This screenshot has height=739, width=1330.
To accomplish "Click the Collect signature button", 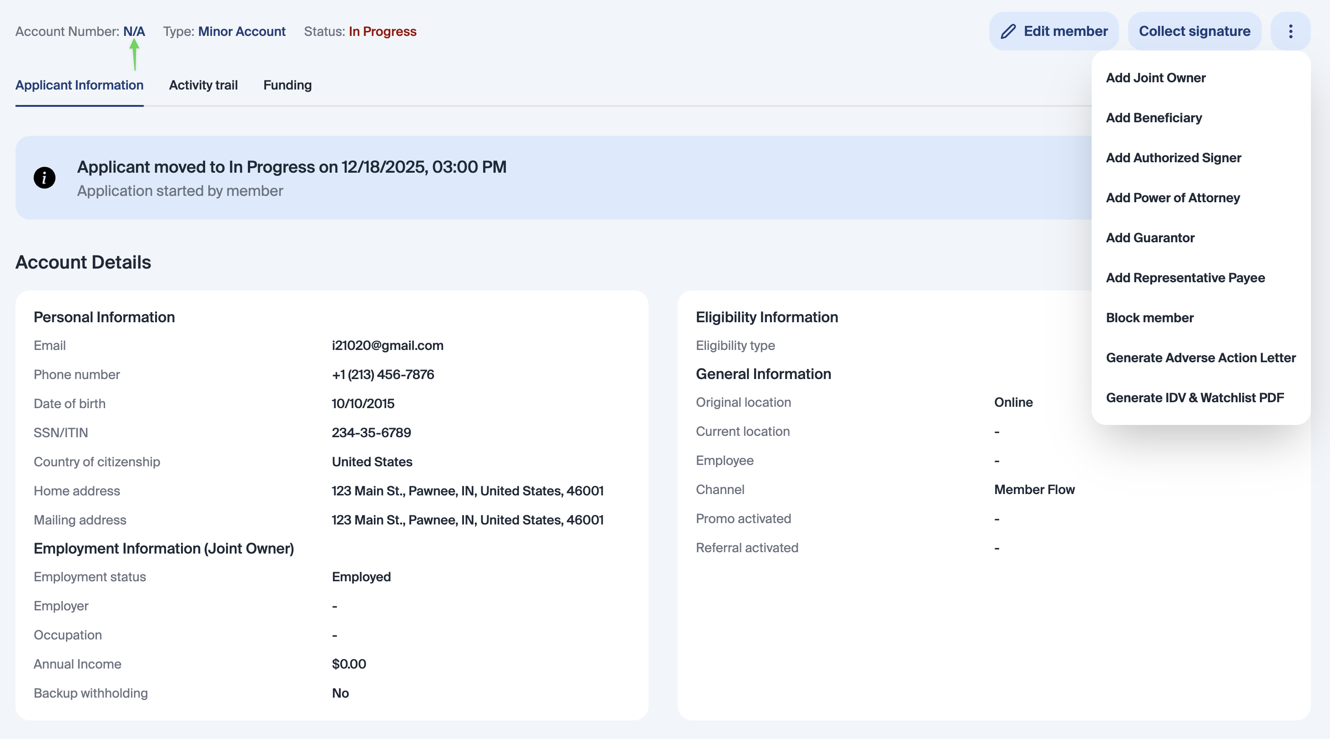I will pos(1194,31).
